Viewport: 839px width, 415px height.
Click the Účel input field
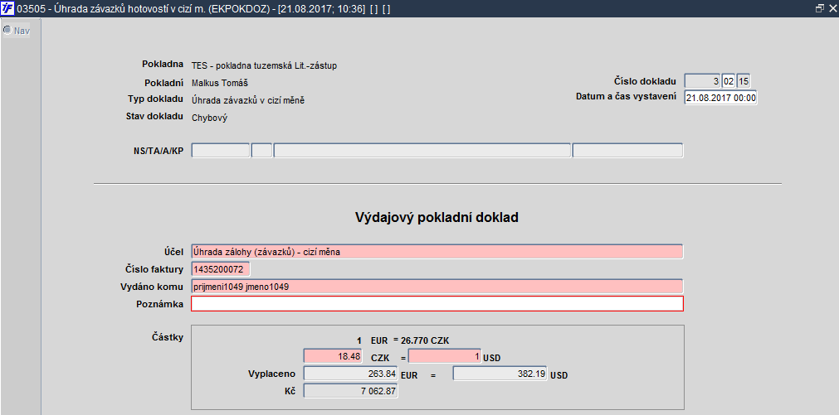pyautogui.click(x=437, y=252)
